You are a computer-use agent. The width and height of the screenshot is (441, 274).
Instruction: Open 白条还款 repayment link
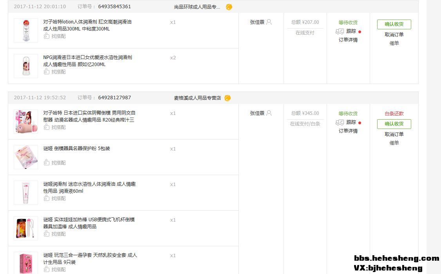point(394,114)
